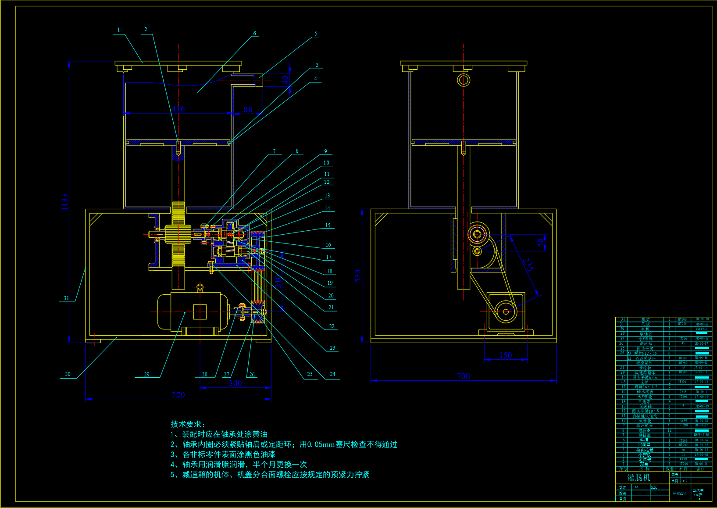Click requirement line 3 各非标零件表面涂黑色油漆

click(223, 454)
